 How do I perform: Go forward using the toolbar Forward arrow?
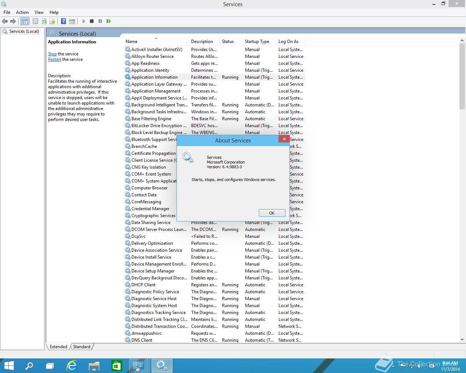pos(13,21)
